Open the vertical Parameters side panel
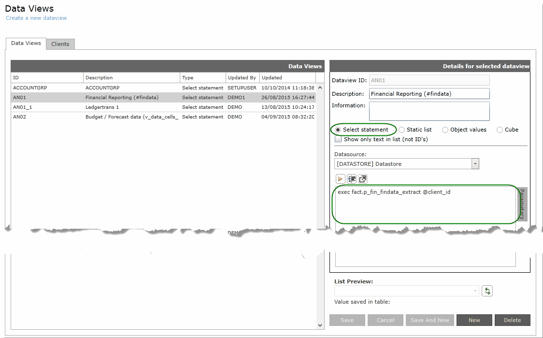Screen dimensions: 543x338 (x=522, y=204)
